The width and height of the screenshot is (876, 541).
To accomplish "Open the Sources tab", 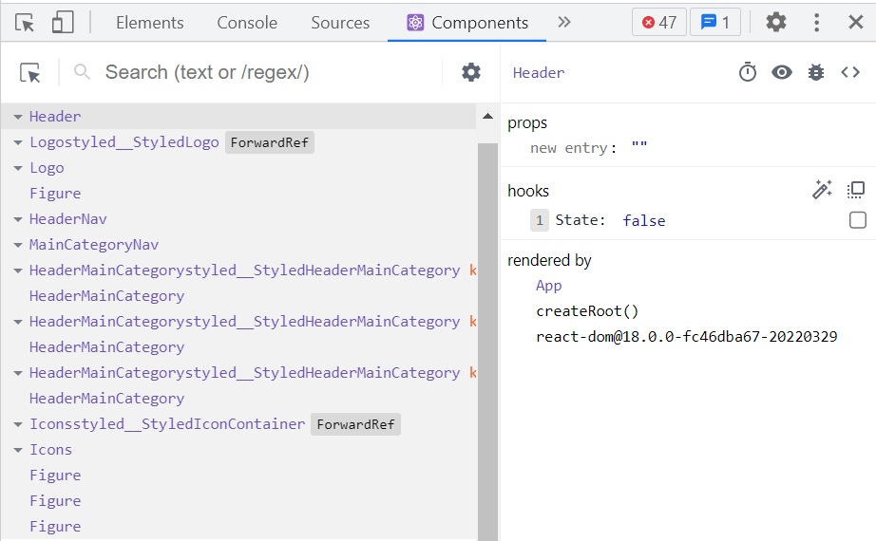I will coord(340,23).
